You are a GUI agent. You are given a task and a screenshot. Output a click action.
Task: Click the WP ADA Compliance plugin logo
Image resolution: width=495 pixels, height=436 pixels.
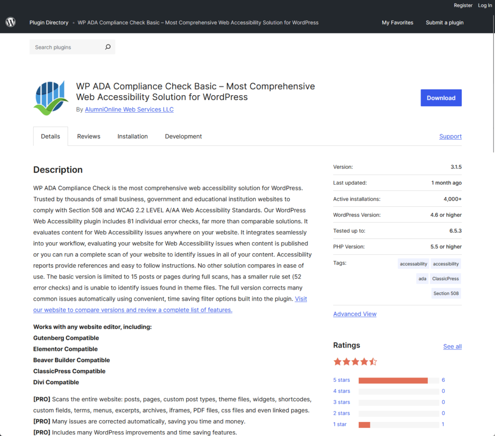[51, 98]
